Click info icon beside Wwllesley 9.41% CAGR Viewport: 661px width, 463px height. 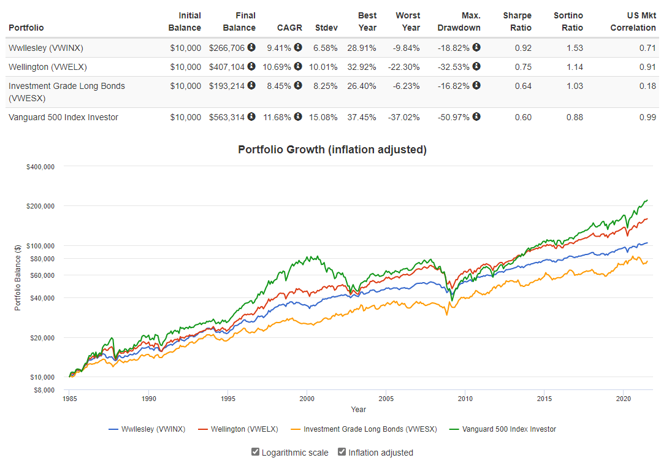[298, 47]
